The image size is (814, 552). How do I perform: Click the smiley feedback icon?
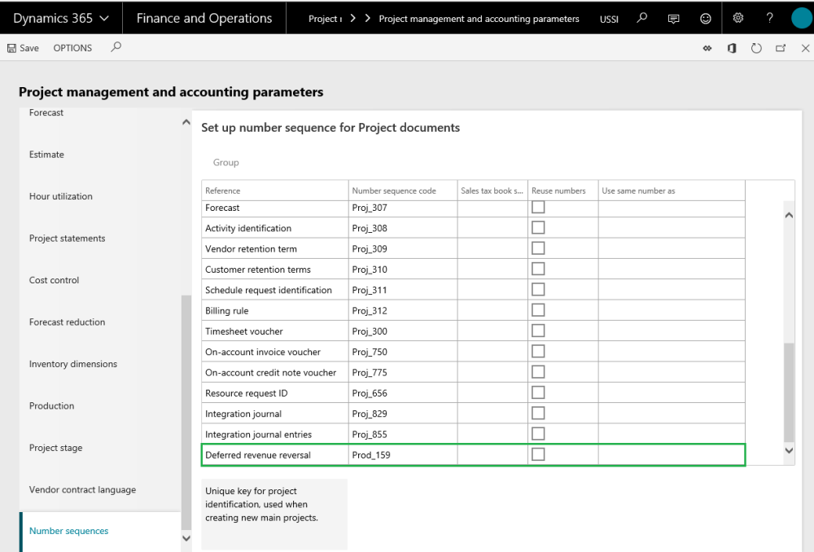pyautogui.click(x=705, y=18)
